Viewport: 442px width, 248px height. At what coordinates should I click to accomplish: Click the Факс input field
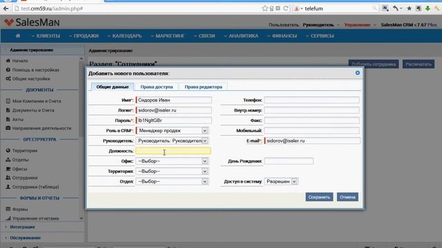(311, 121)
